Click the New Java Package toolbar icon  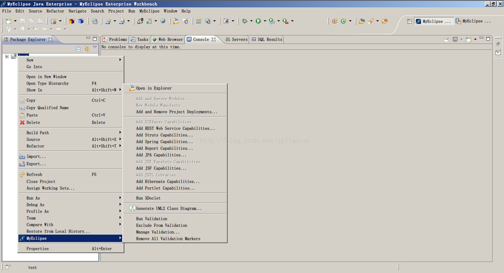pyautogui.click(x=72, y=21)
